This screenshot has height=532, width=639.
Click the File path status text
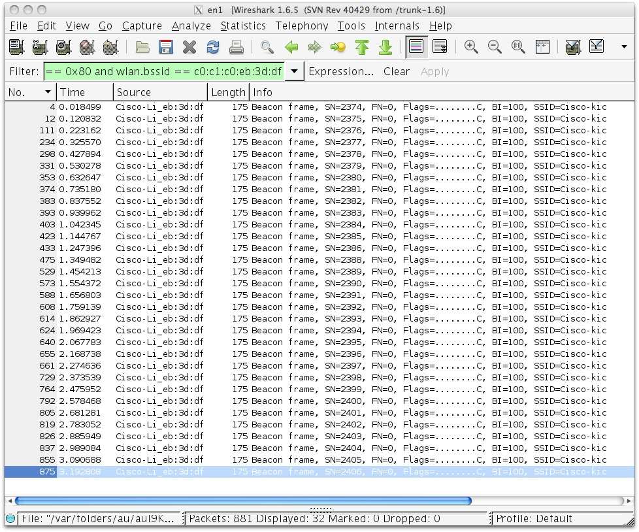98,518
